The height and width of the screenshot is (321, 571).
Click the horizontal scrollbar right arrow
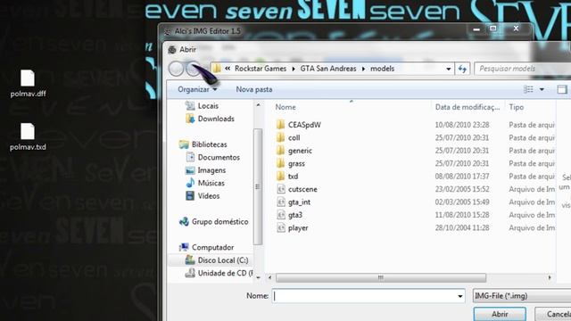(550, 277)
